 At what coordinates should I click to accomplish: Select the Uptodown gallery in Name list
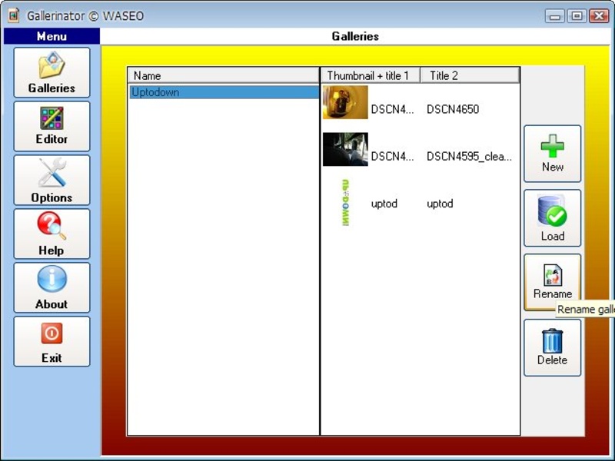click(224, 92)
